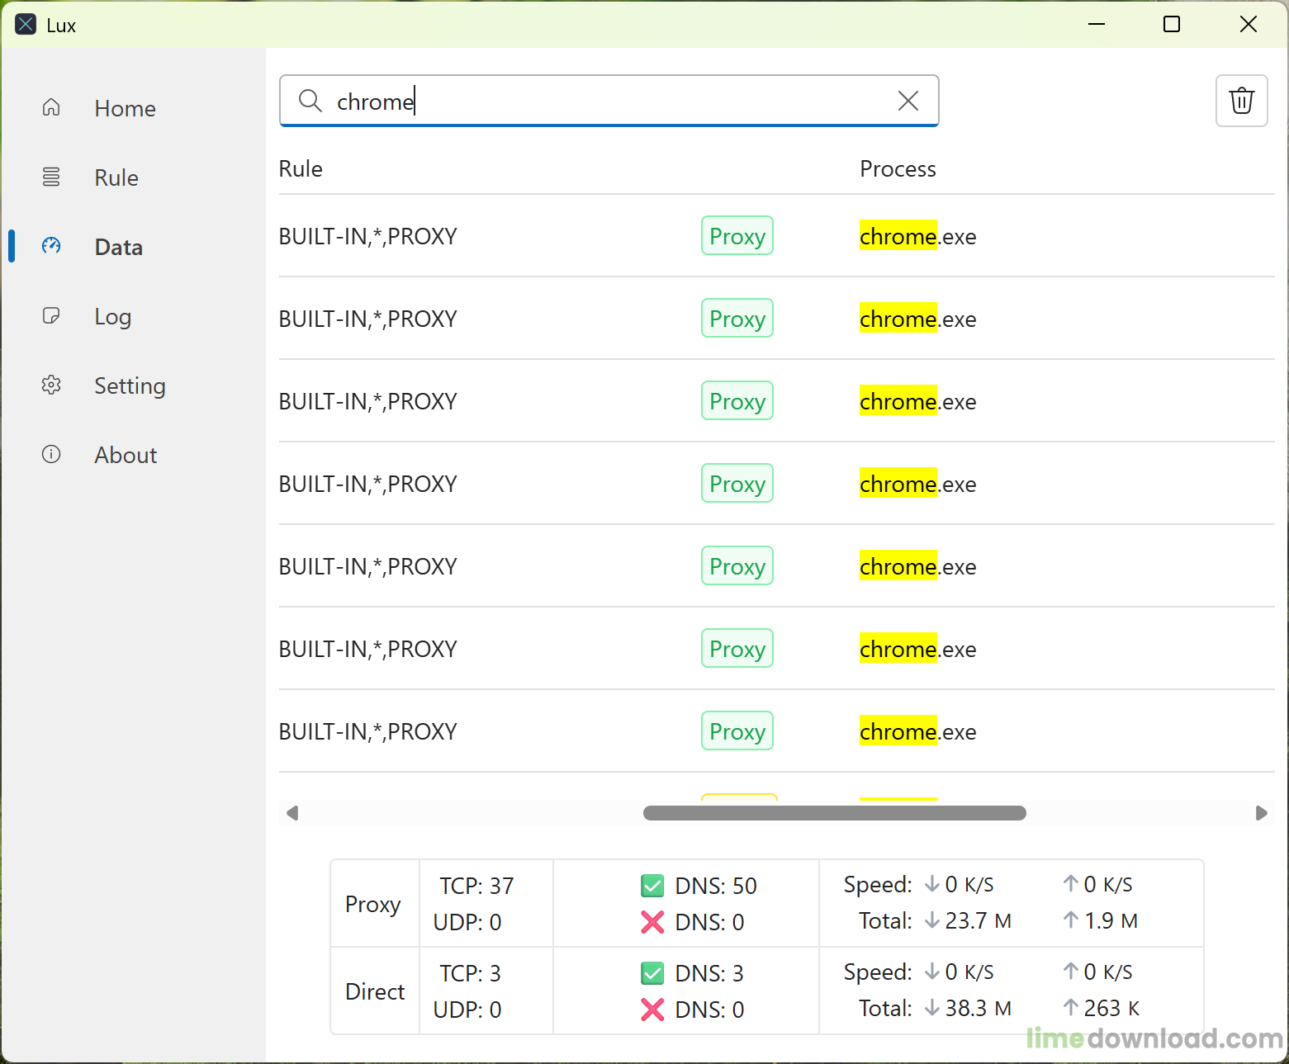The height and width of the screenshot is (1064, 1289).
Task: Click the trash icon to clear data
Action: pos(1241,101)
